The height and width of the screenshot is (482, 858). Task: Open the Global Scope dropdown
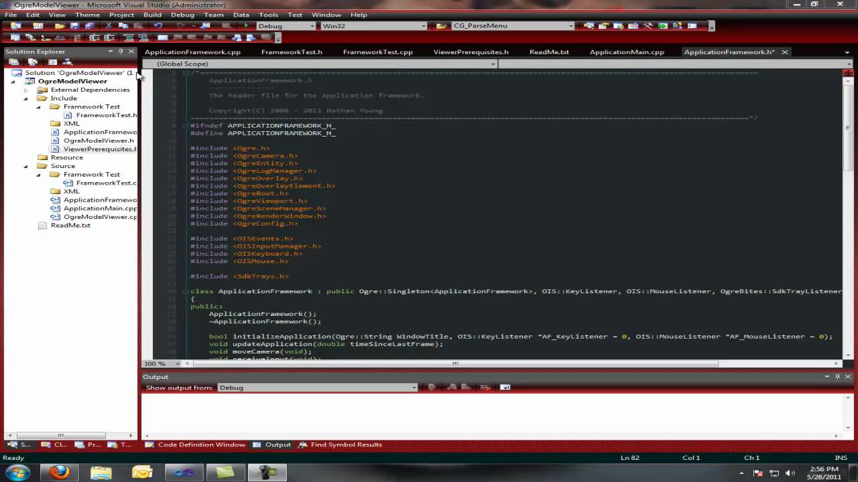pos(493,64)
